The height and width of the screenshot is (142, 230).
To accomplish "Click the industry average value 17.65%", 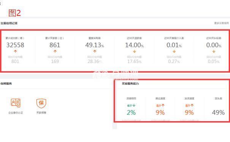I will 134,61.
